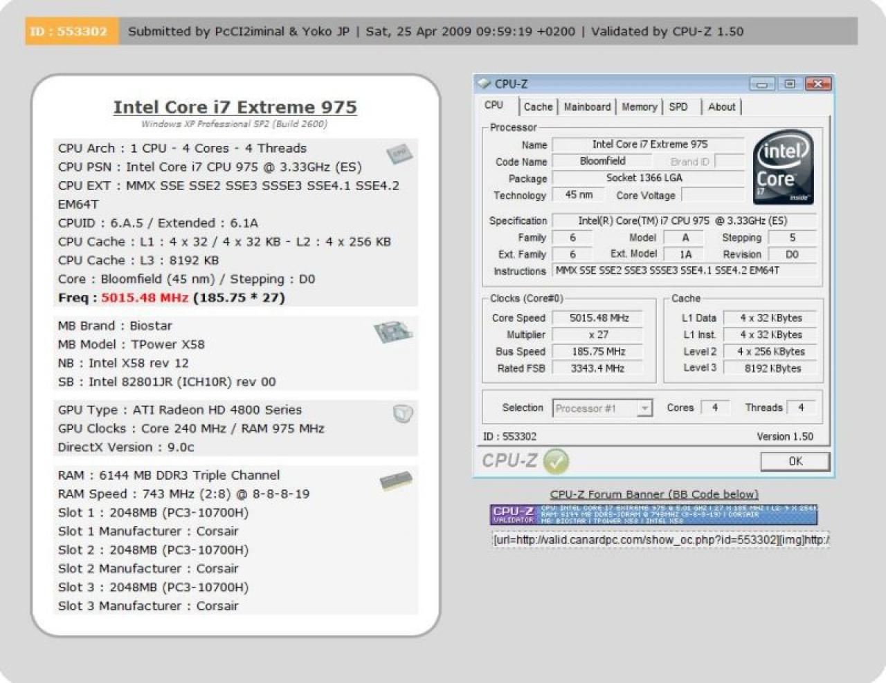
Task: Open the About tab
Action: coord(721,106)
